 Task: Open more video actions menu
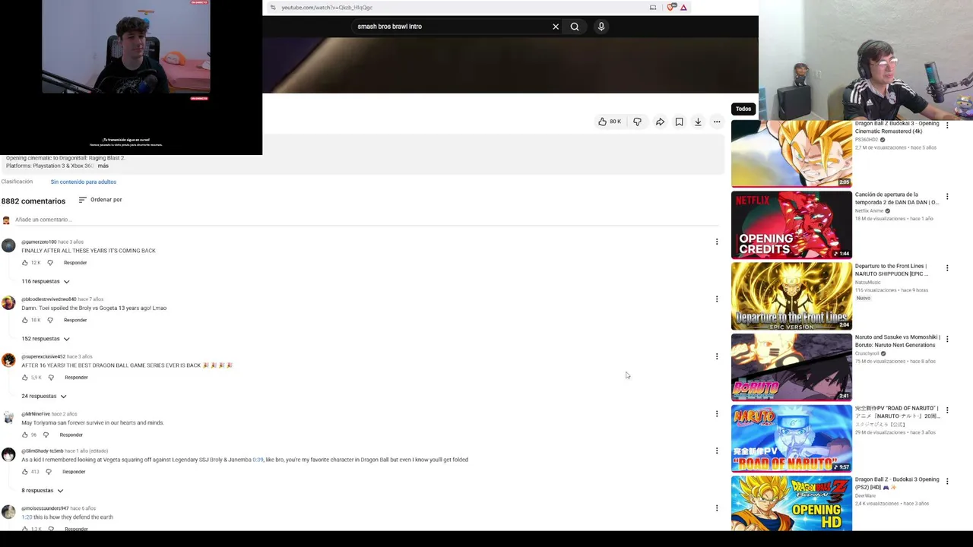pyautogui.click(x=717, y=122)
